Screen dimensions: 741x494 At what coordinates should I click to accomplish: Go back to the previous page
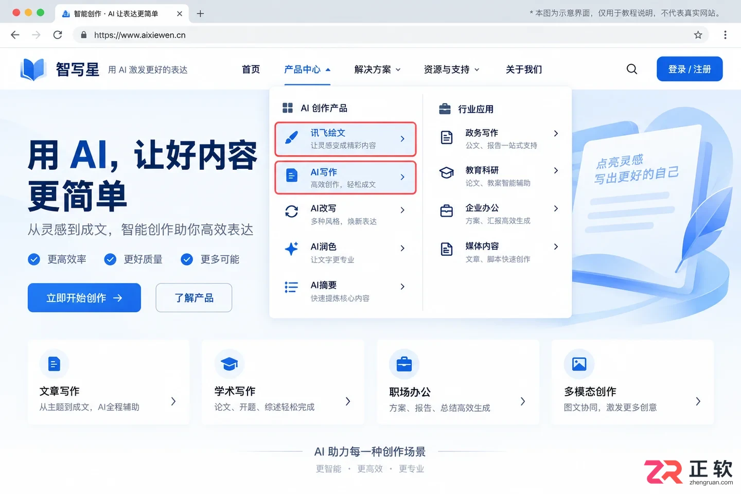pyautogui.click(x=15, y=35)
